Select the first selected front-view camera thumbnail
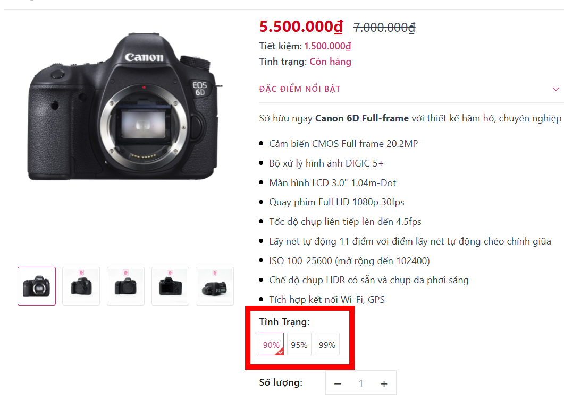Viewport: 564px width, 401px height. (37, 286)
